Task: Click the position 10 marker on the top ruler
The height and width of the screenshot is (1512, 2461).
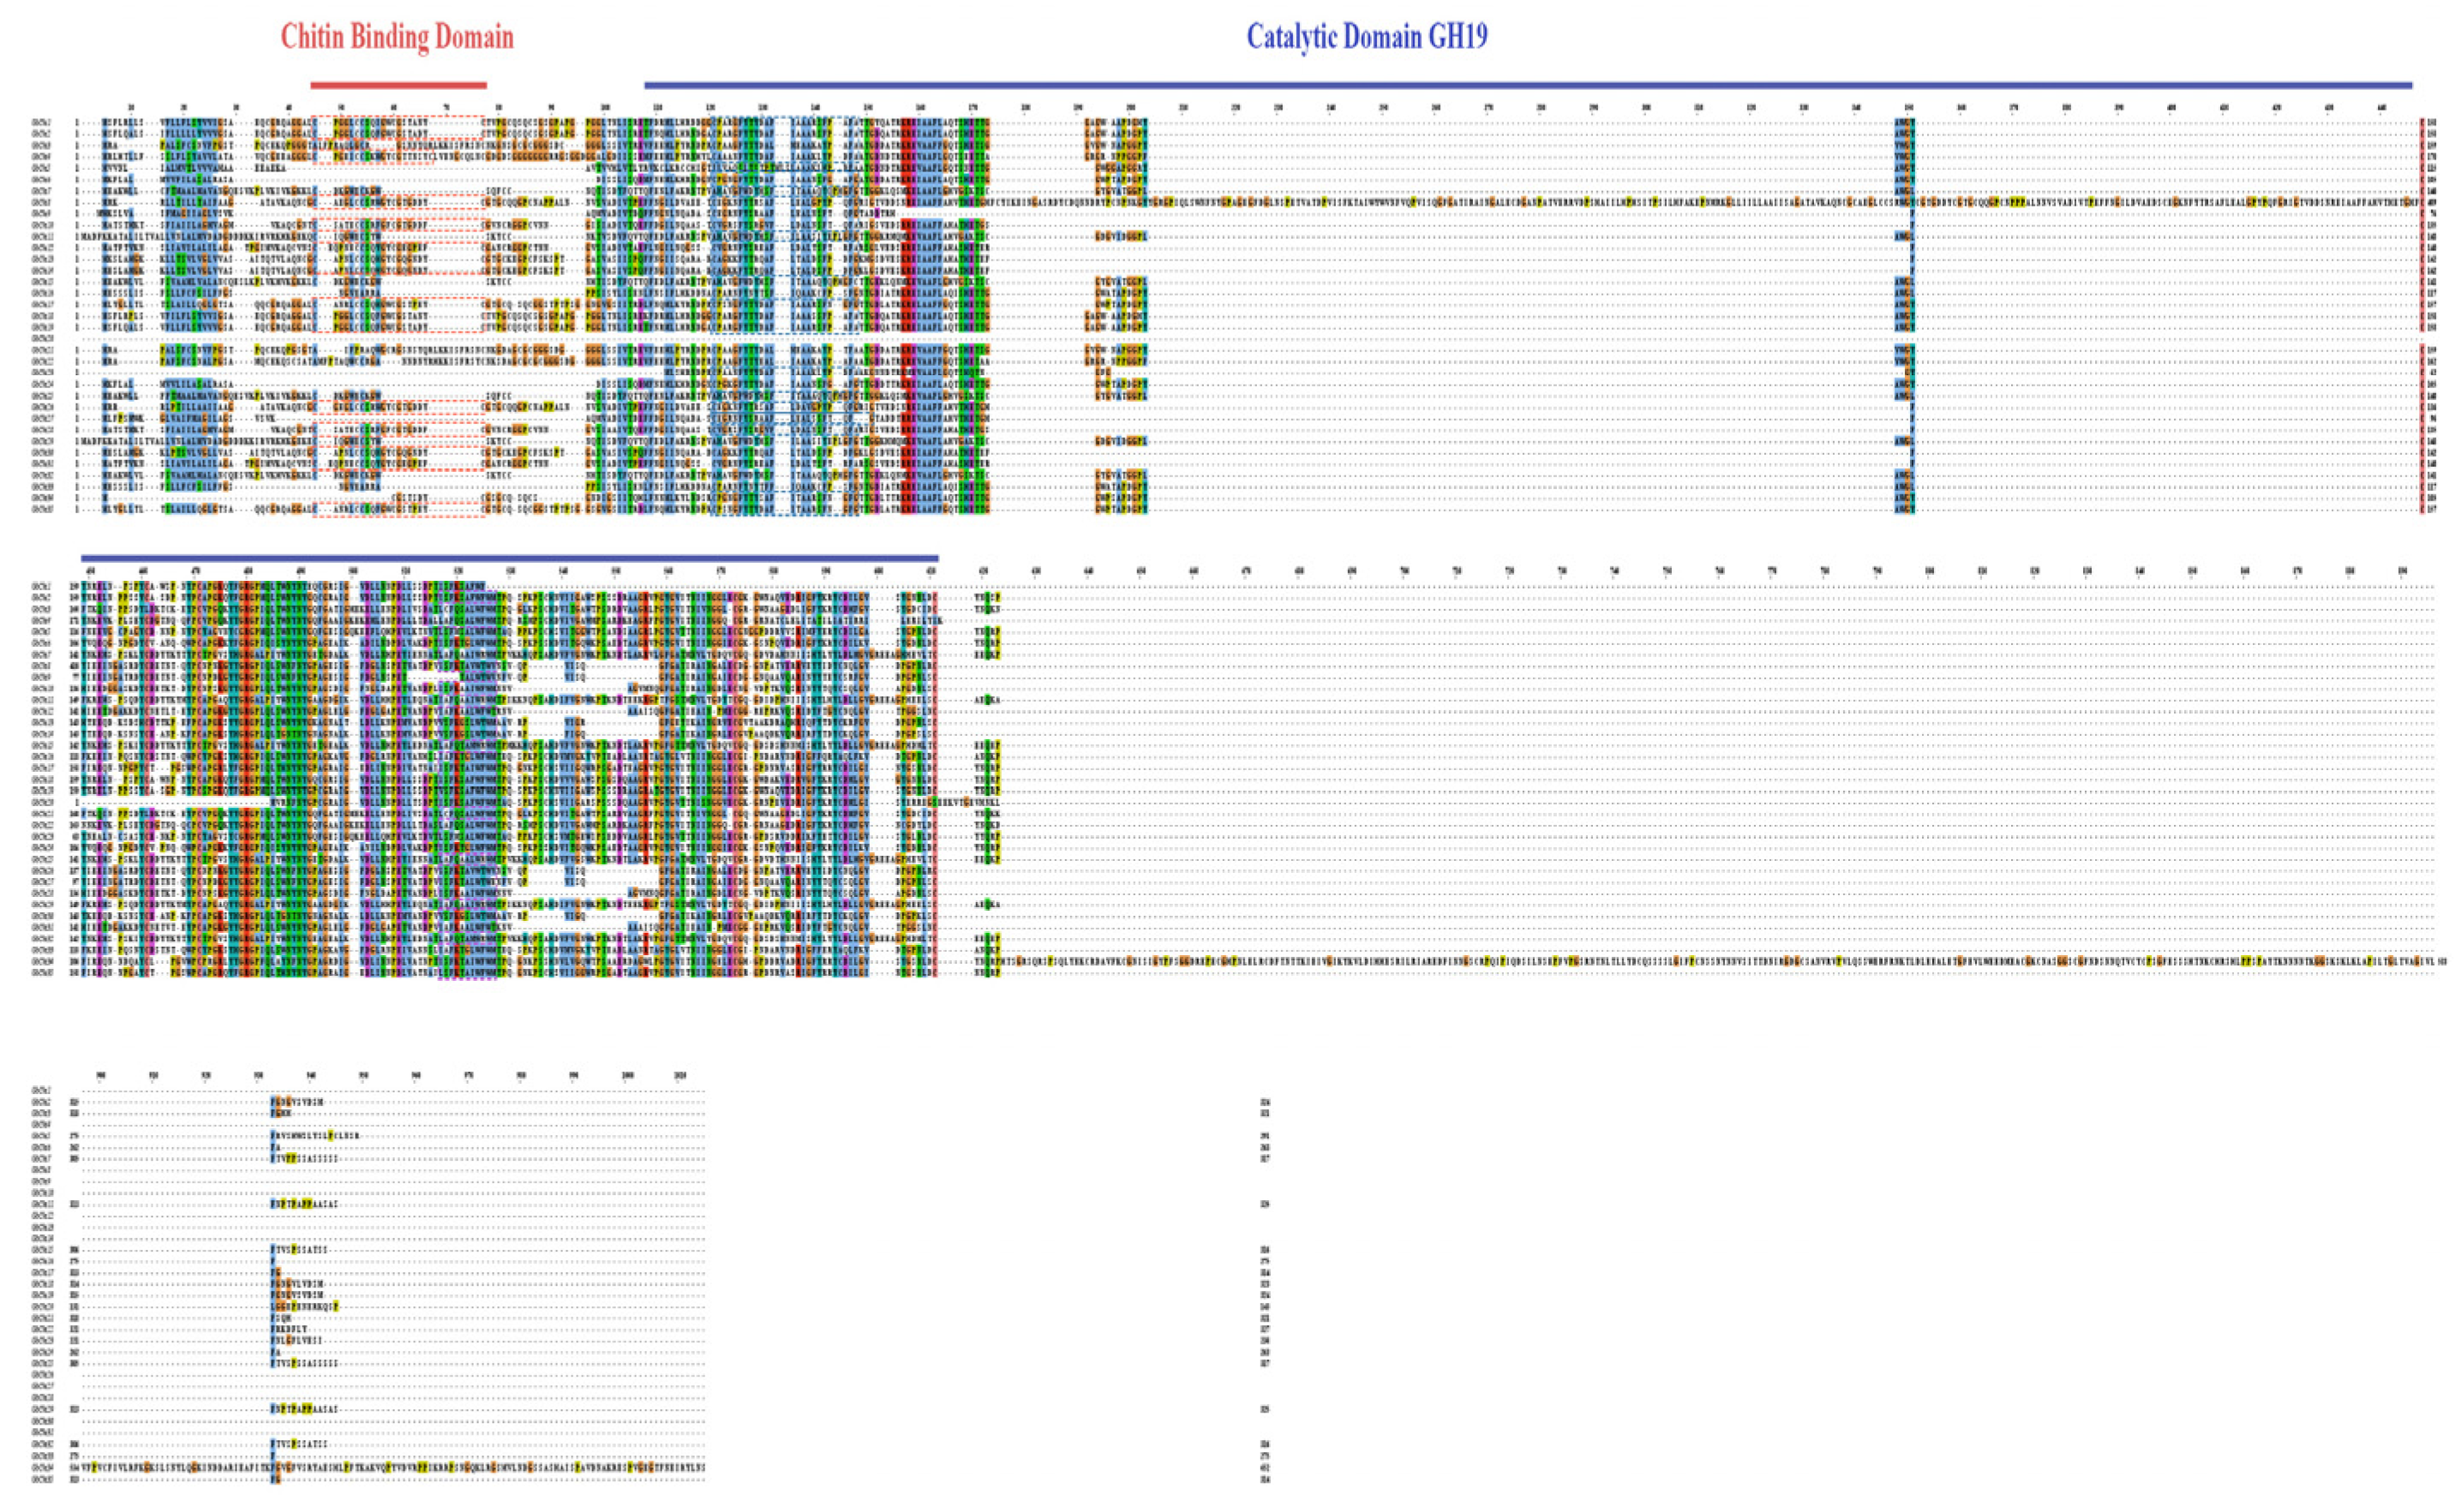Action: pyautogui.click(x=130, y=107)
